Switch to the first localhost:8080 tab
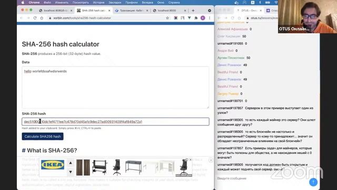Viewport: 337px width, 190px height. click(55, 11)
